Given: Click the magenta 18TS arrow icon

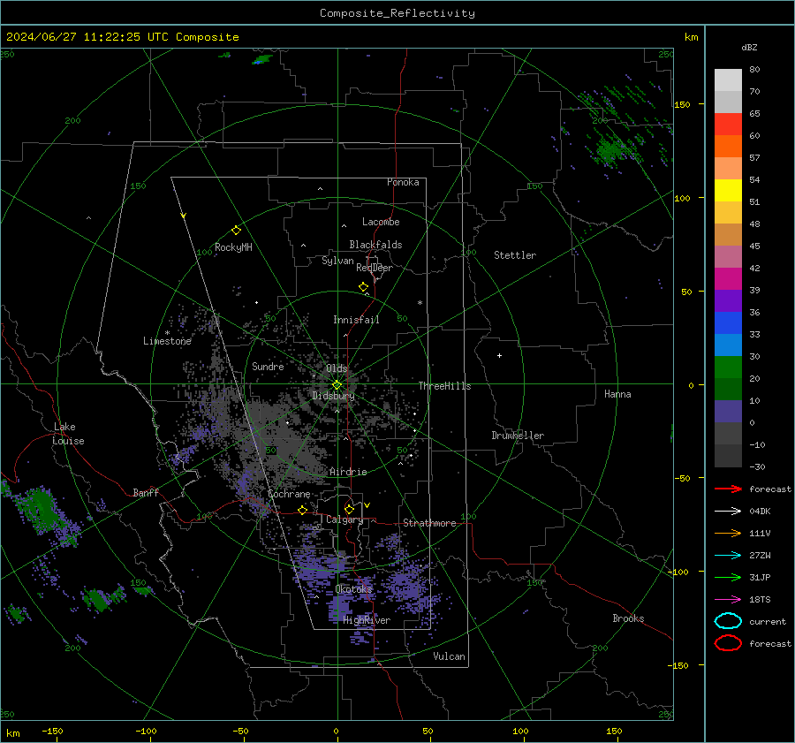Looking at the screenshot, I should (x=728, y=600).
